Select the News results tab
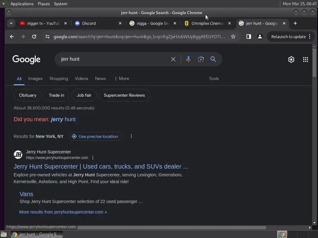 100,78
